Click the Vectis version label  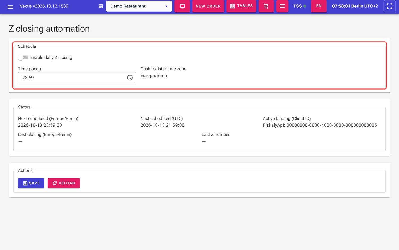(44, 6)
